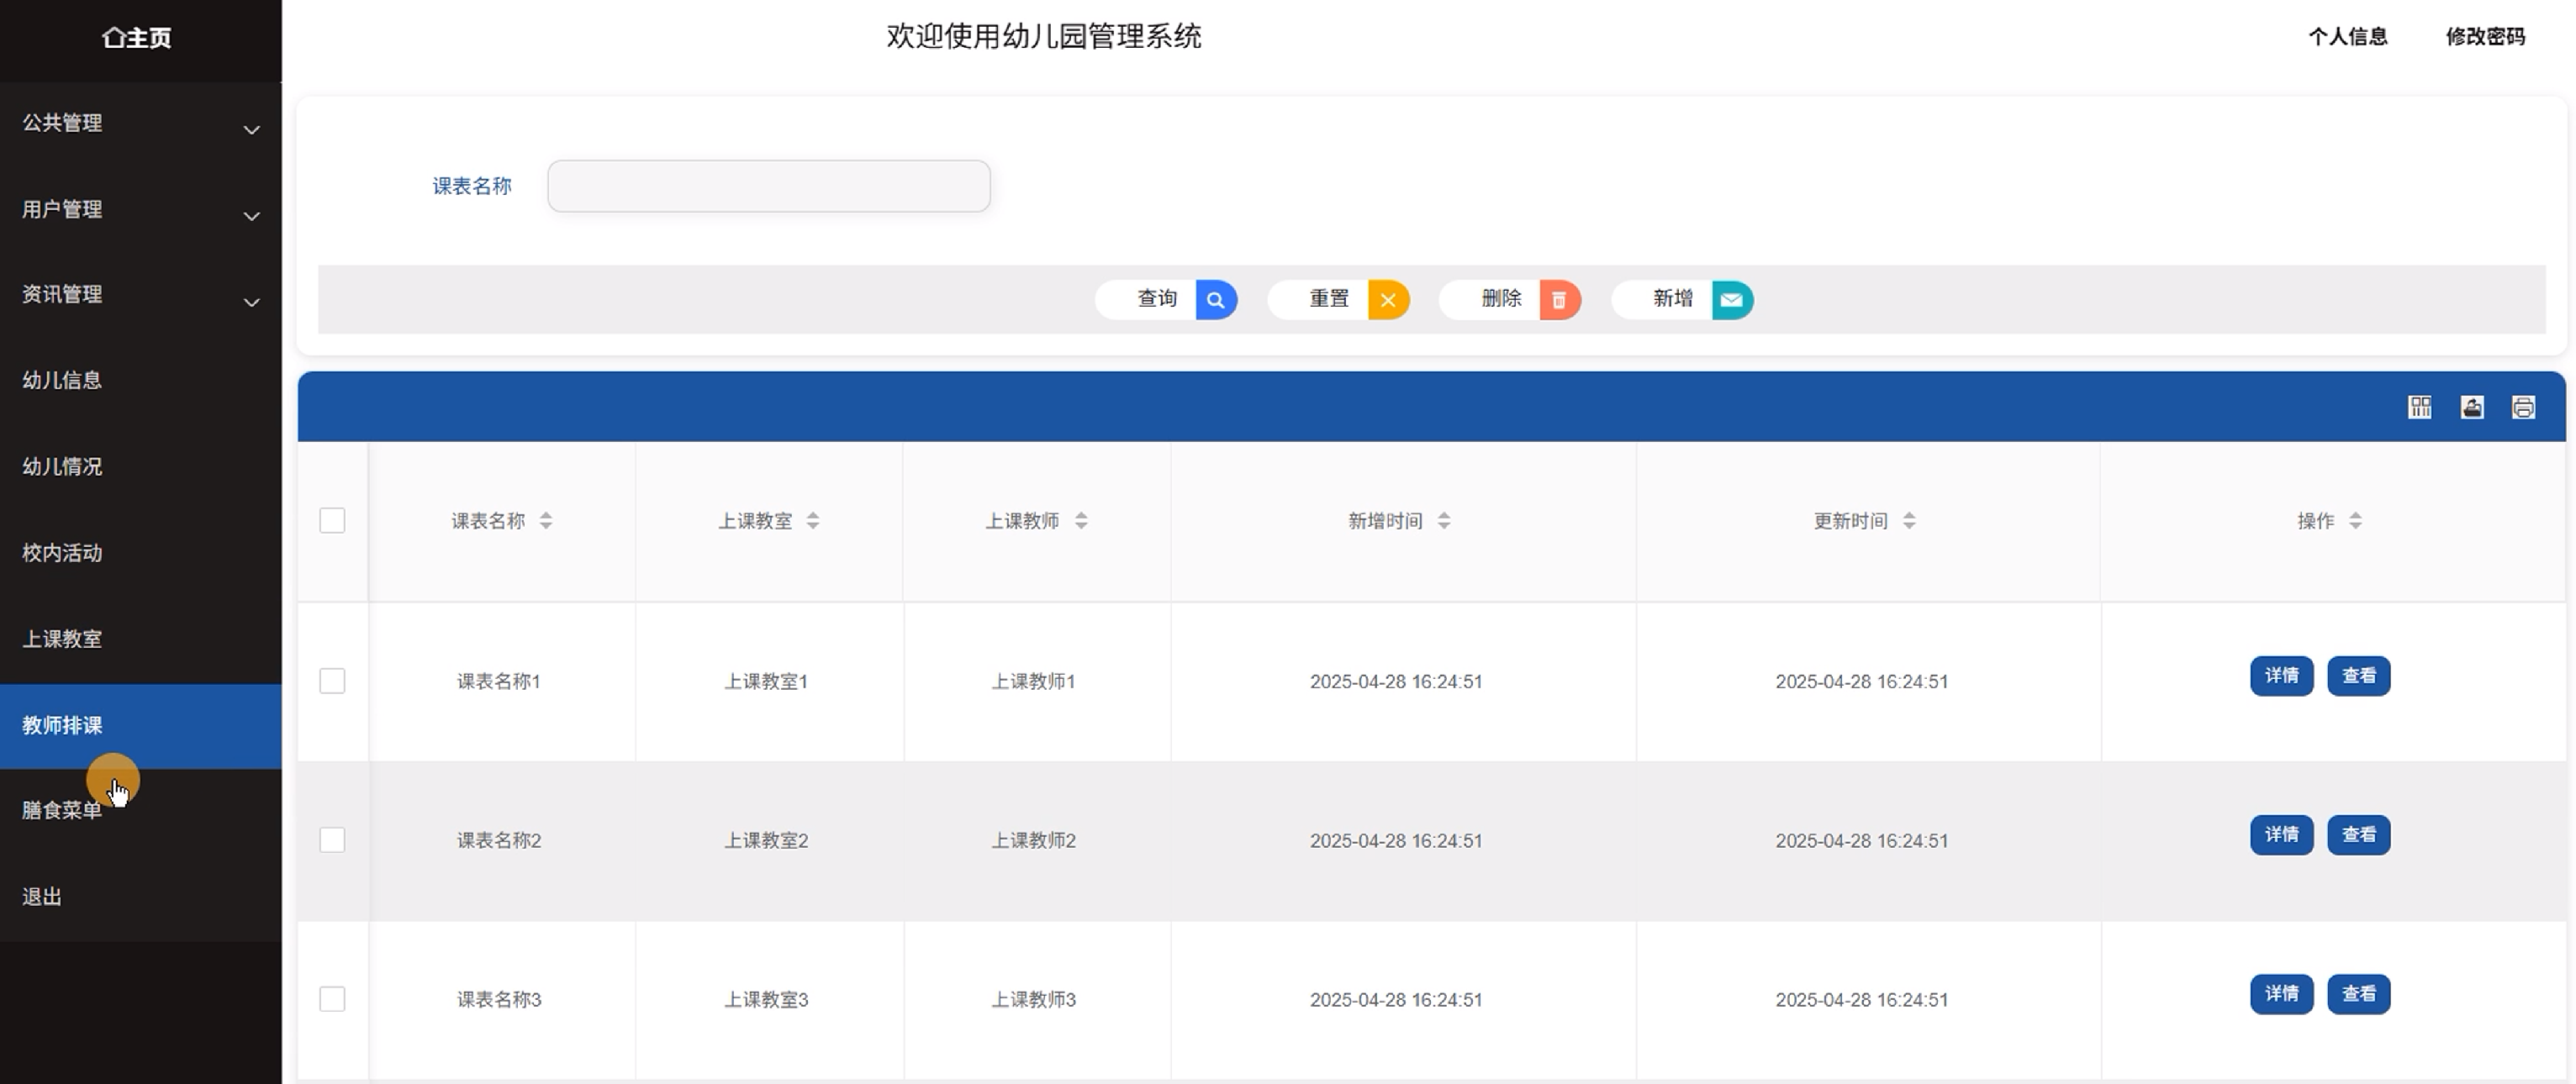Click the table export icon
The image size is (2576, 1084).
2471,407
